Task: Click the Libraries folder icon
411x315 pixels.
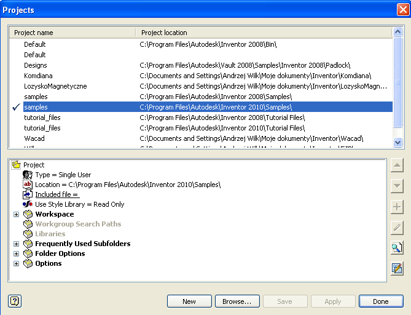Action: [28, 234]
